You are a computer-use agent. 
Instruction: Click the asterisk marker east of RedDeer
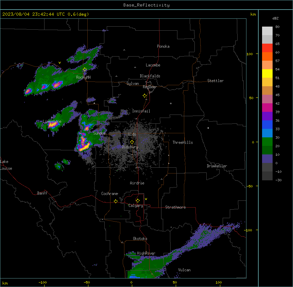tap(171, 103)
